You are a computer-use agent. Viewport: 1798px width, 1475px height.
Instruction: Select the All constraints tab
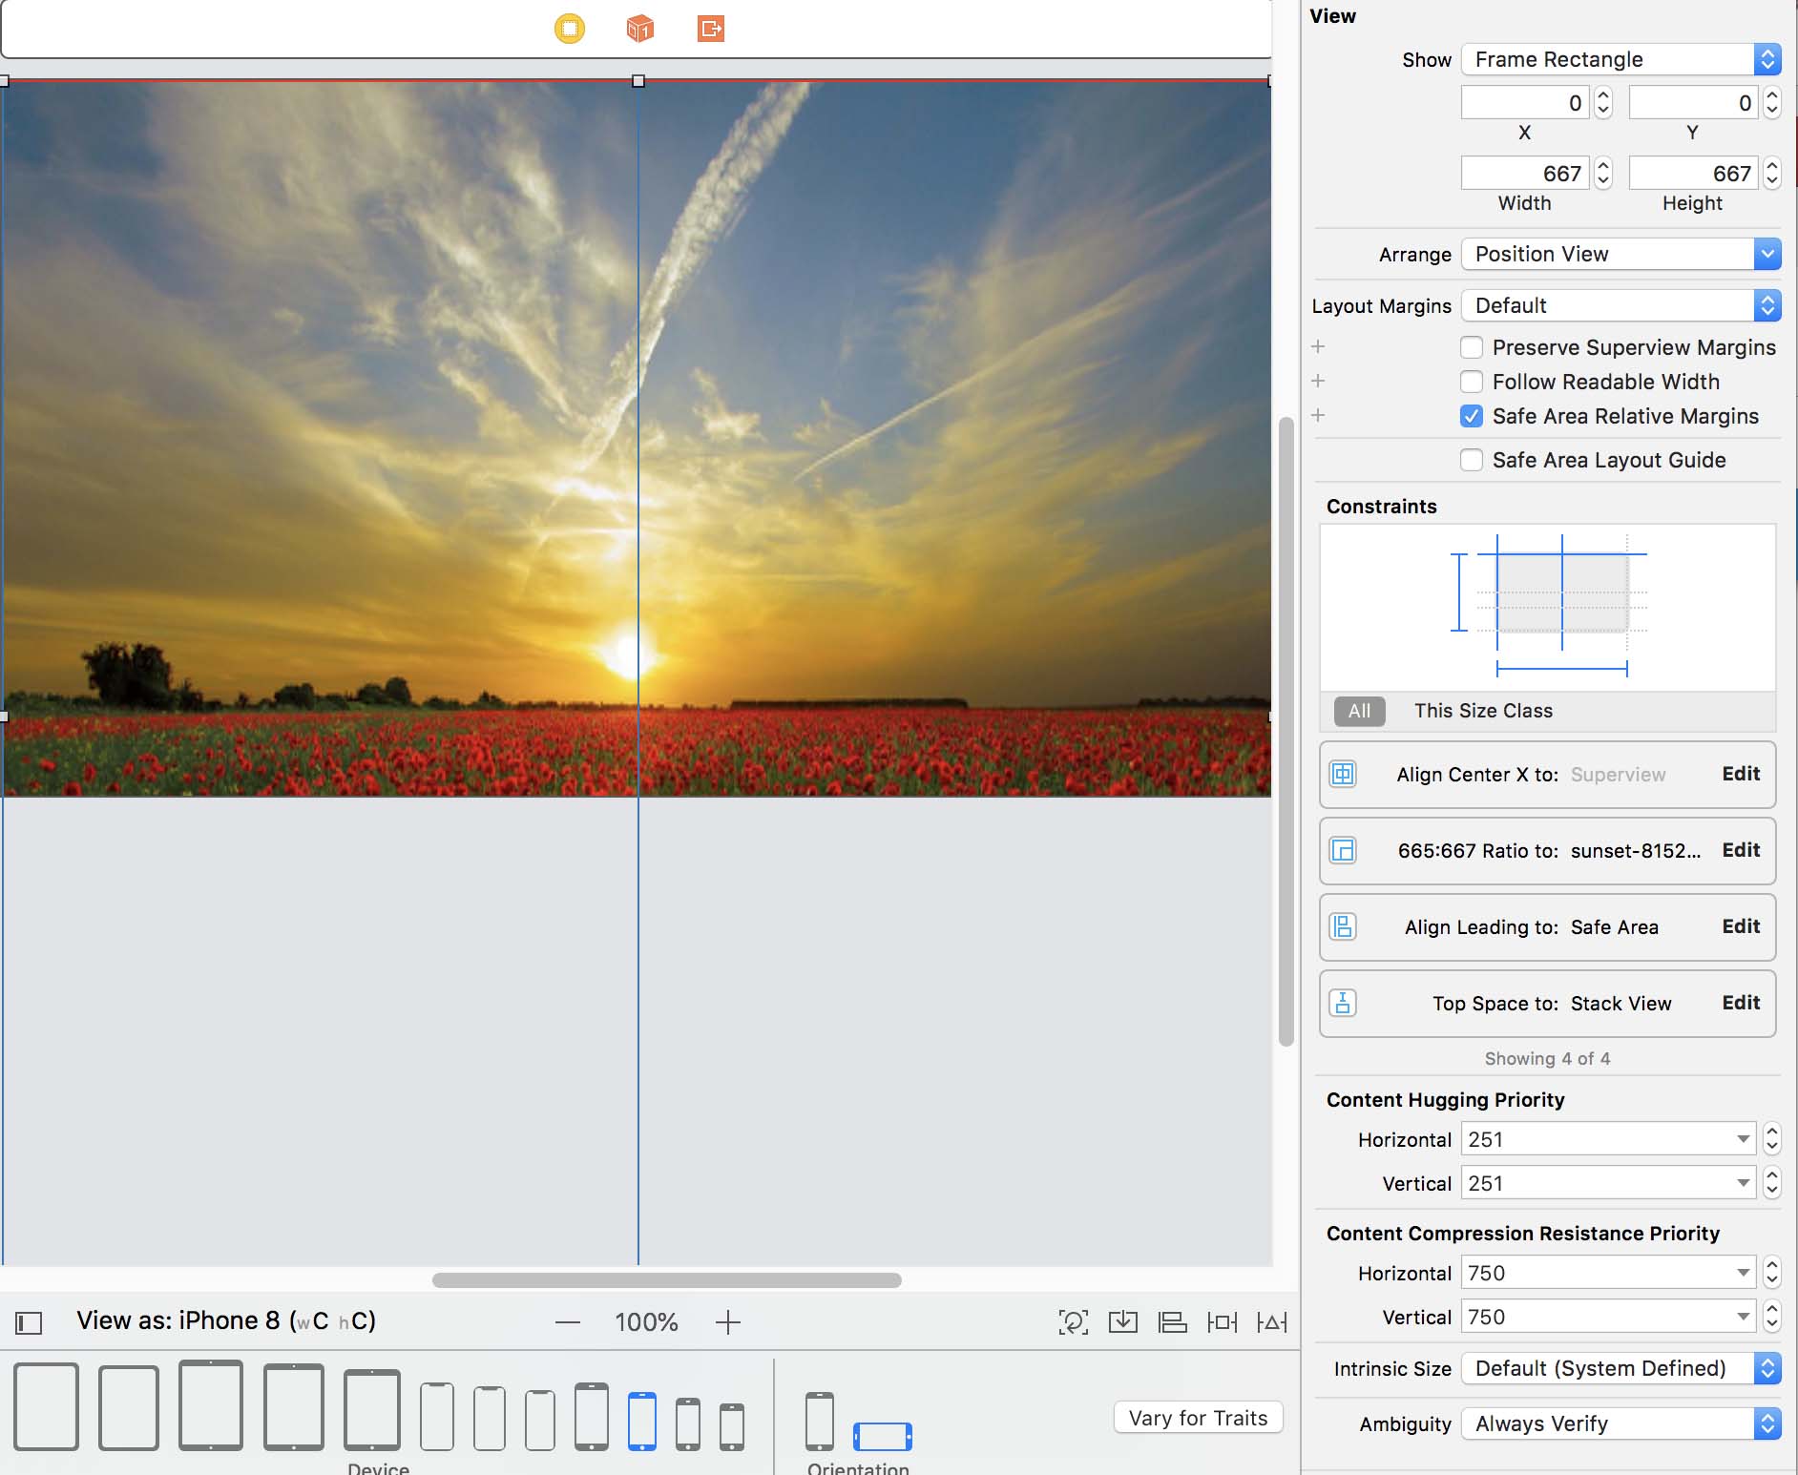pyautogui.click(x=1359, y=711)
